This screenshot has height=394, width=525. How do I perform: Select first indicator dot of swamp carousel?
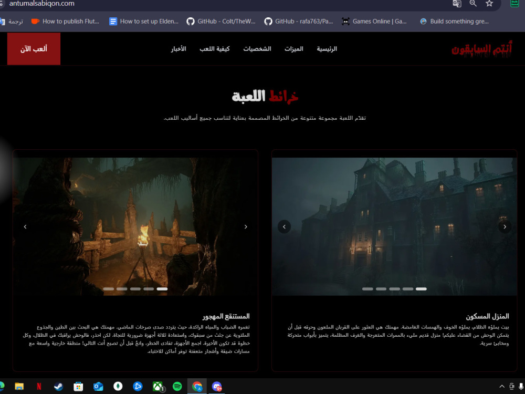click(x=109, y=289)
